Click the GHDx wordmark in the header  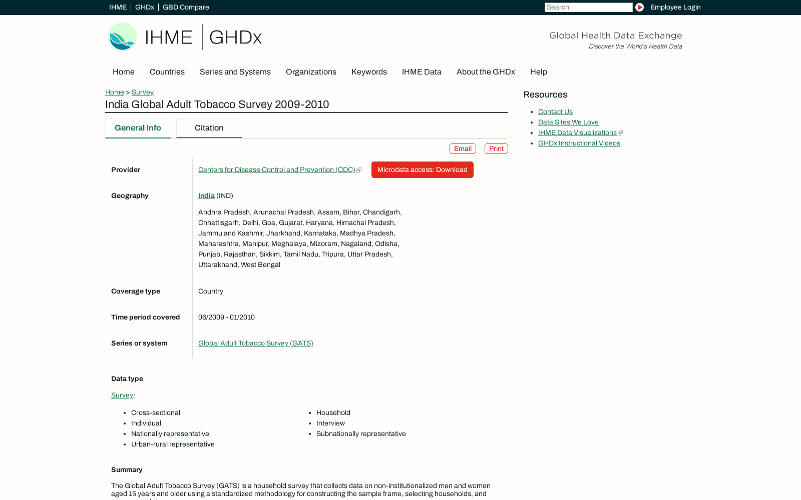coord(235,37)
